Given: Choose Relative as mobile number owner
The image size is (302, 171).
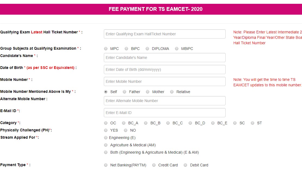Looking at the screenshot, I should click(x=172, y=92).
